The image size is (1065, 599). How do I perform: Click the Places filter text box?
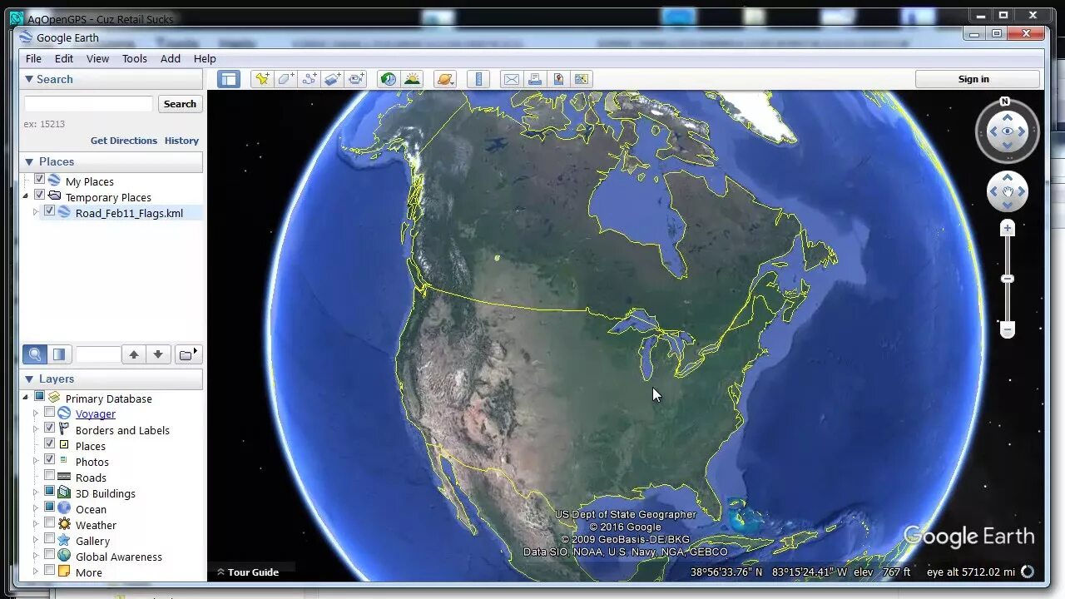tap(98, 354)
